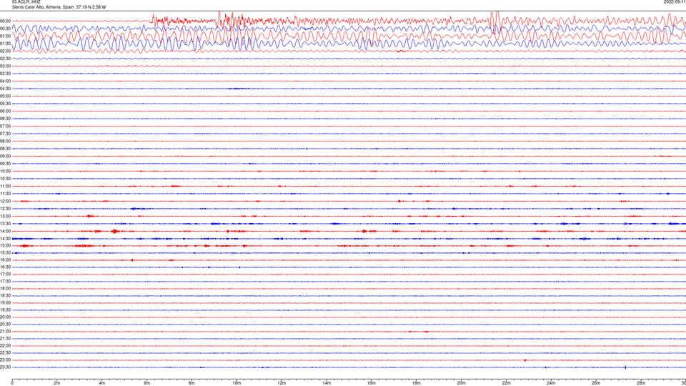
Task: Select the 15:00 time row label
Action: coord(5,245)
